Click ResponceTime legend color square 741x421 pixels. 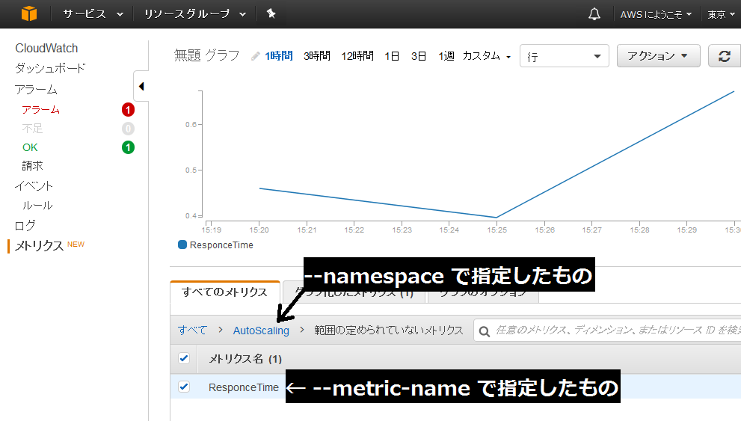click(x=182, y=245)
